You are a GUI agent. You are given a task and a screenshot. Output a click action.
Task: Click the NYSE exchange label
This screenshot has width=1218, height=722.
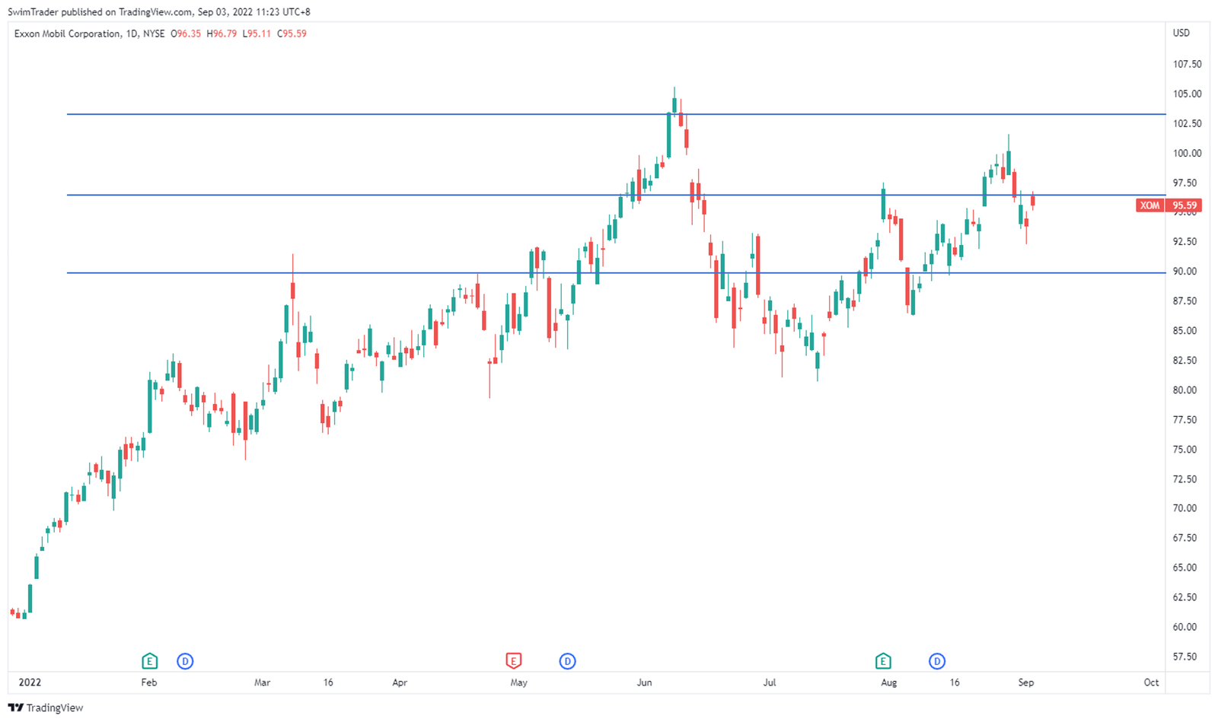pos(153,33)
